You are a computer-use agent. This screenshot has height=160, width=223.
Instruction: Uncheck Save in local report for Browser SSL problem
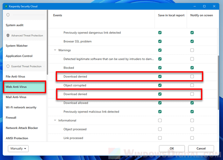(160, 41)
